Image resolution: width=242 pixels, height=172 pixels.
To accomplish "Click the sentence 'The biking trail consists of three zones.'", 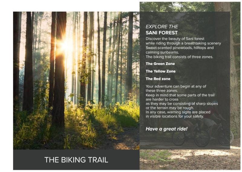I will [x=179, y=57].
